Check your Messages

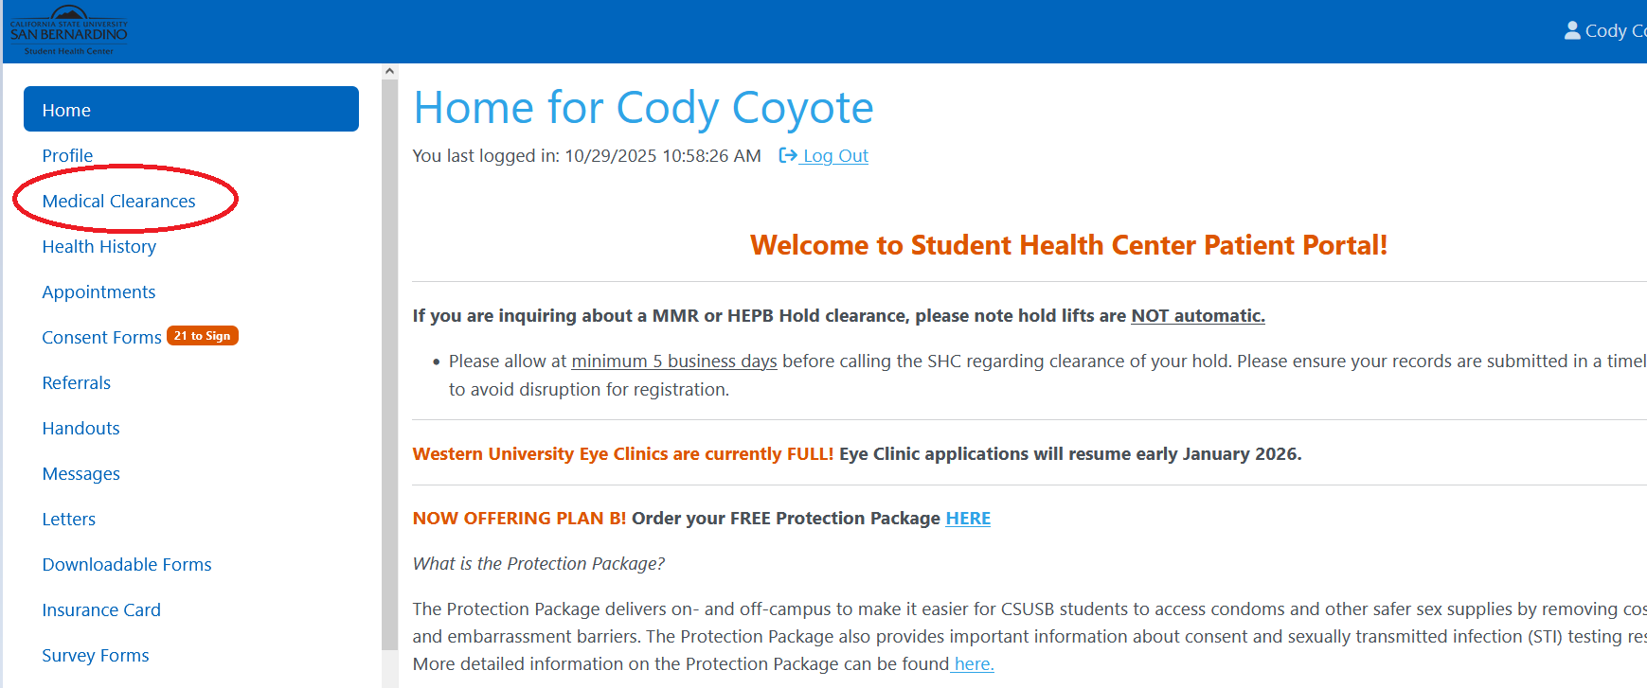pos(81,473)
